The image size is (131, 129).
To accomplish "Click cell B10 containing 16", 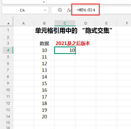I will point(44,90).
